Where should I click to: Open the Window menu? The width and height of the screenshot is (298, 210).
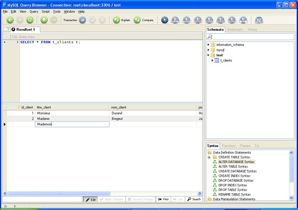(x=69, y=11)
